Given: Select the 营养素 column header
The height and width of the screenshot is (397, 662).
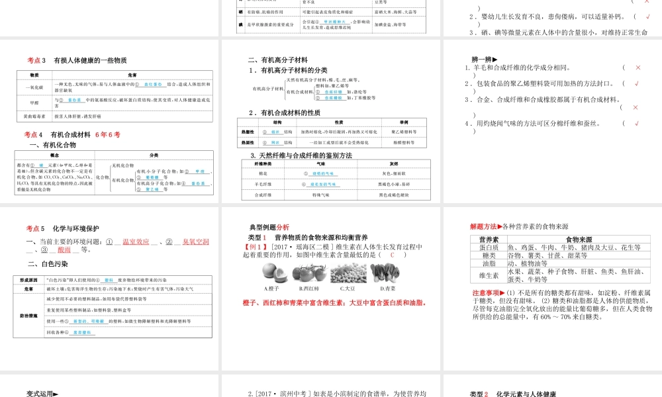Looking at the screenshot, I should (489, 240).
